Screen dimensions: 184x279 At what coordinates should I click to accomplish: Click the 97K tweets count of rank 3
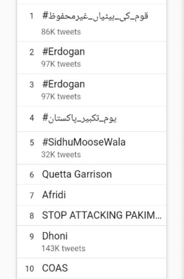pyautogui.click(x=61, y=96)
